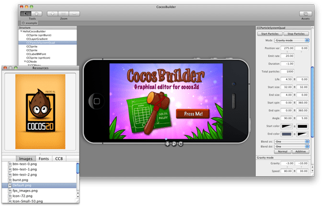Screen dimensions: 322x210
Task: Select burst.png in the resources list
Action: [x=20, y=180]
